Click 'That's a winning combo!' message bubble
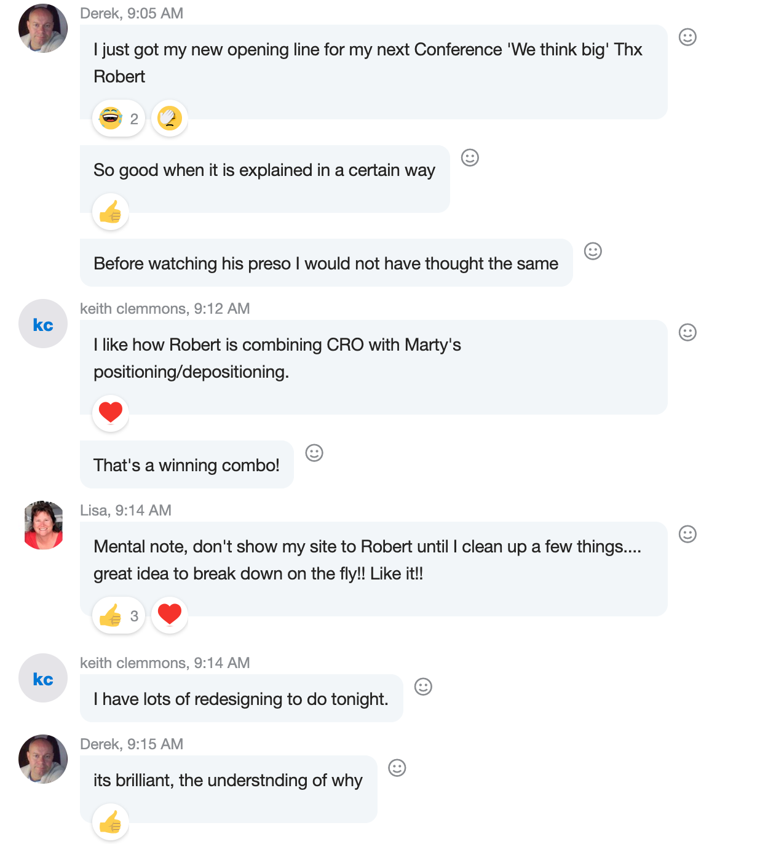 [x=186, y=465]
